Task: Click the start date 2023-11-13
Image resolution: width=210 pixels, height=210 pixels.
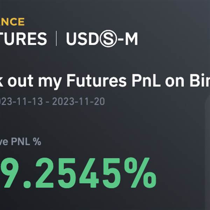Action: (x=21, y=101)
